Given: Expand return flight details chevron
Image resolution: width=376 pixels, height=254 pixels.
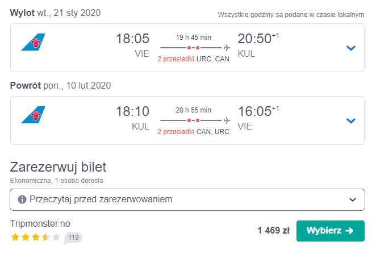Looking at the screenshot, I should pyautogui.click(x=351, y=120).
